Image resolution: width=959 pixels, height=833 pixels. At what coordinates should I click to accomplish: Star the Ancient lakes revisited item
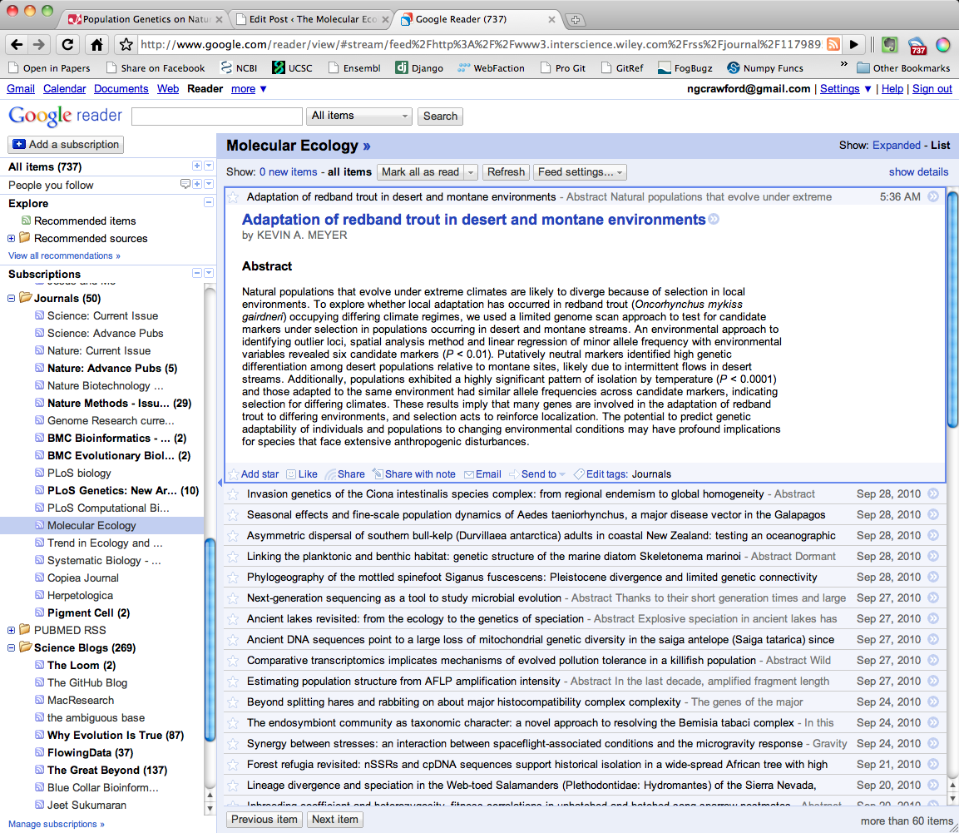coord(233,619)
